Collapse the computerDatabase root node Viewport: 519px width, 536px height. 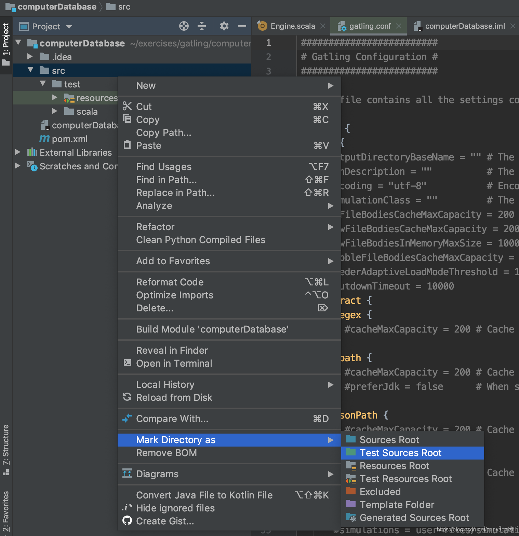tap(18, 43)
